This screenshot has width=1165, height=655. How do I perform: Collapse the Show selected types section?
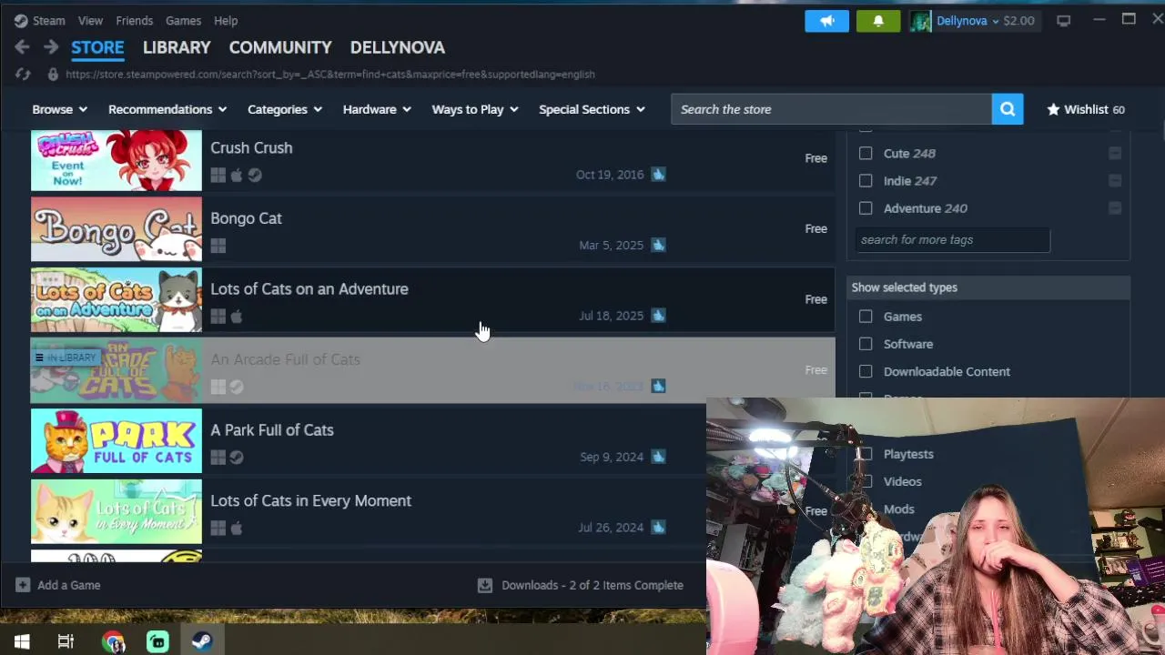pos(988,287)
